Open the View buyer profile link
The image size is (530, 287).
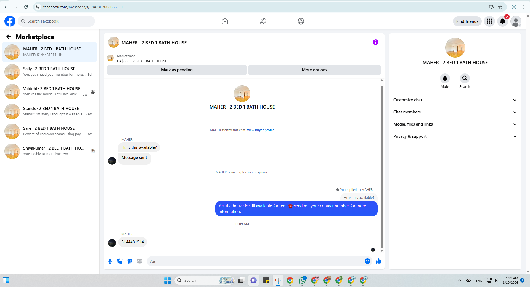coord(261,130)
